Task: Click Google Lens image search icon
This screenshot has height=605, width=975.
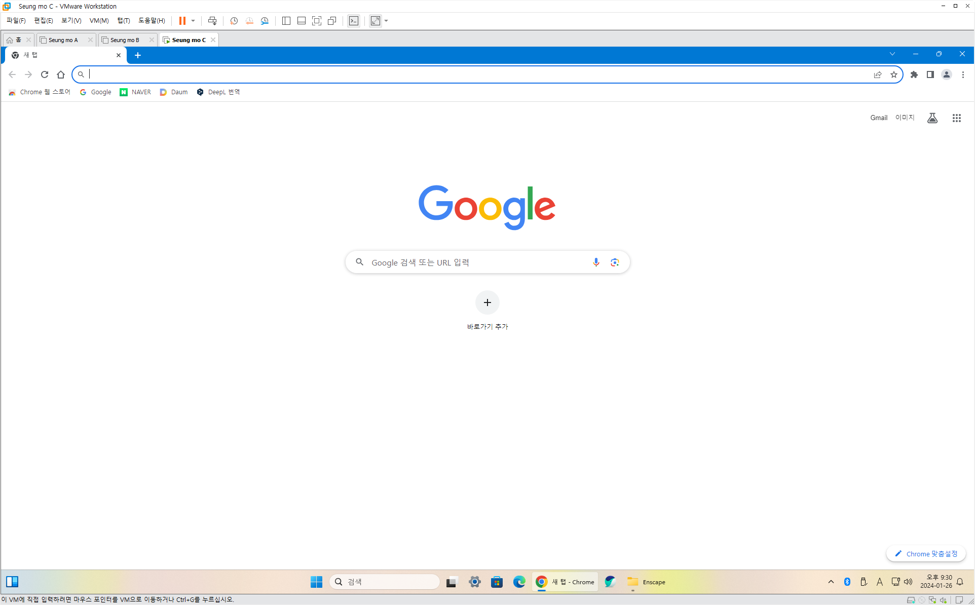Action: (x=615, y=262)
